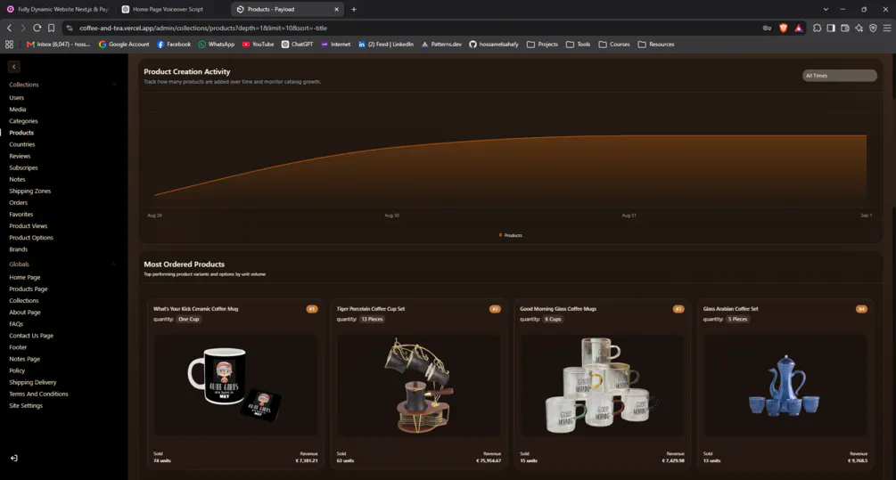Viewport: 896px width, 480px height.
Task: Open Gmail Inbox bookmark
Action: click(58, 44)
